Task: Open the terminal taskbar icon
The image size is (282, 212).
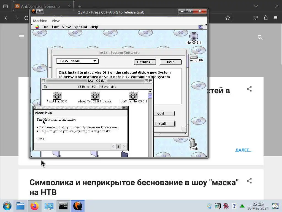Action: (63, 206)
